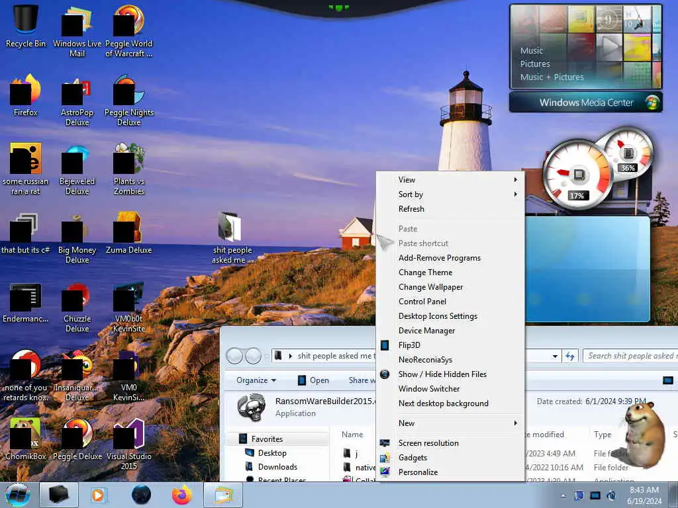This screenshot has width=678, height=508.
Task: Open 'some russian ran a rat' desktop icon
Action: point(26,169)
